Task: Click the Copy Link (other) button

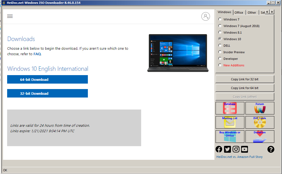Action: pyautogui.click(x=245, y=97)
